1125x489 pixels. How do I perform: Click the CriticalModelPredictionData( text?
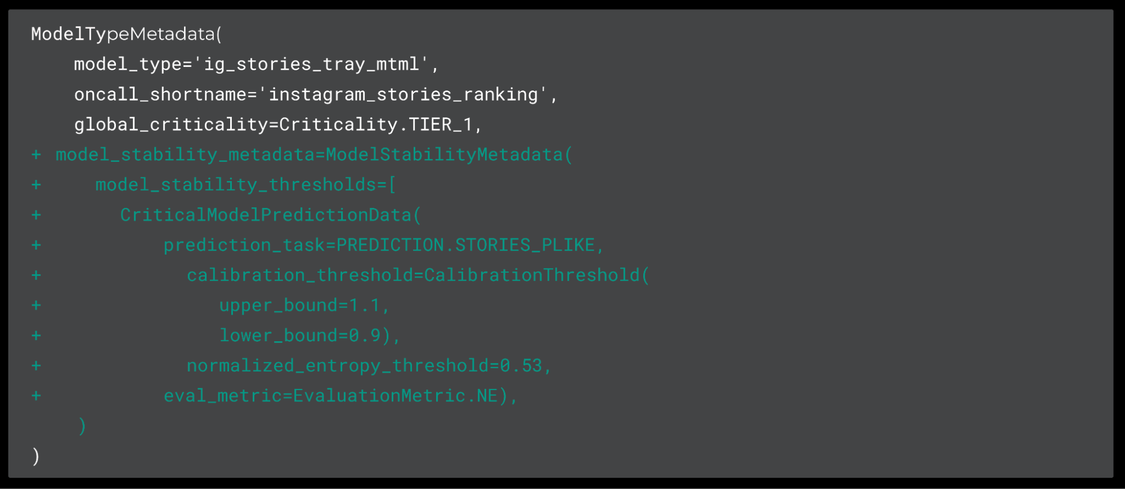270,215
